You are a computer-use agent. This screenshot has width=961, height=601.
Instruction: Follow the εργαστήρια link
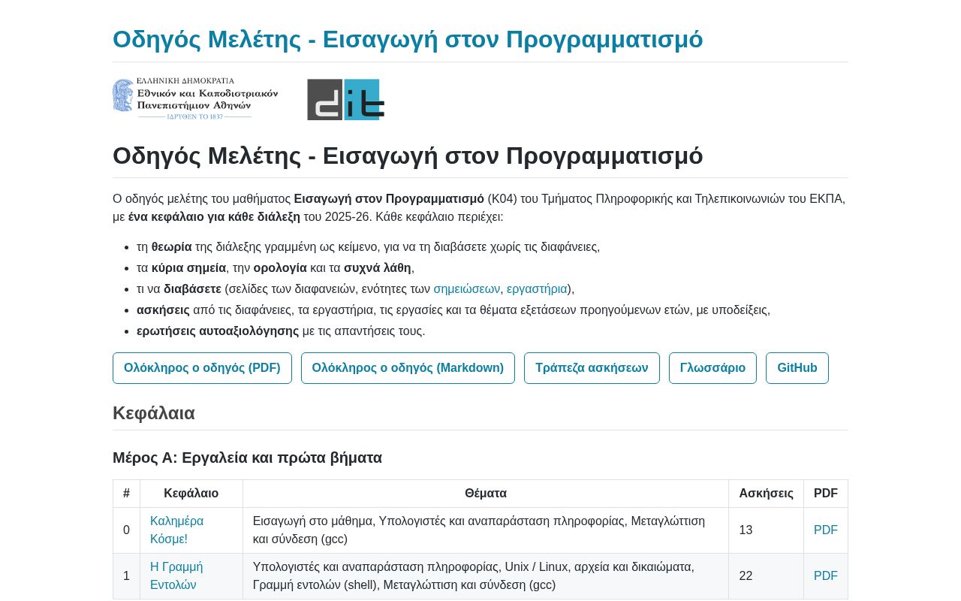click(x=537, y=288)
